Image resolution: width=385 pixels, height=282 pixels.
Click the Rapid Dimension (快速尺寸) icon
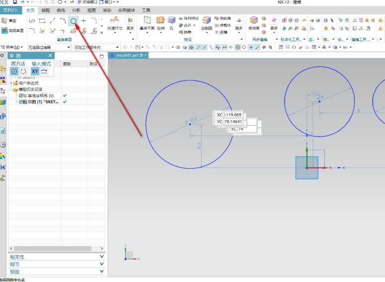(115, 20)
